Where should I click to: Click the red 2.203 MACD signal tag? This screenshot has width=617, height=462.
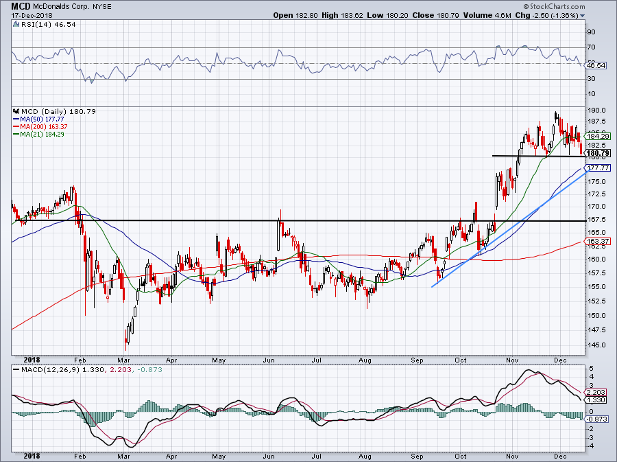tap(596, 392)
